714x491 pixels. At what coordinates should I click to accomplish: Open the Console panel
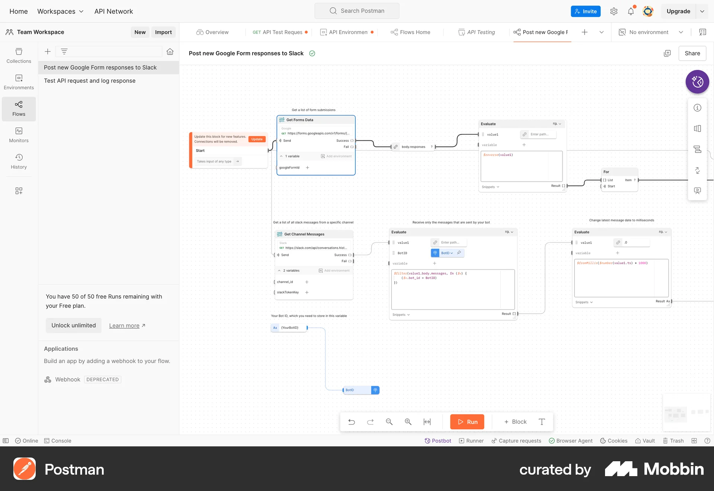click(x=58, y=441)
